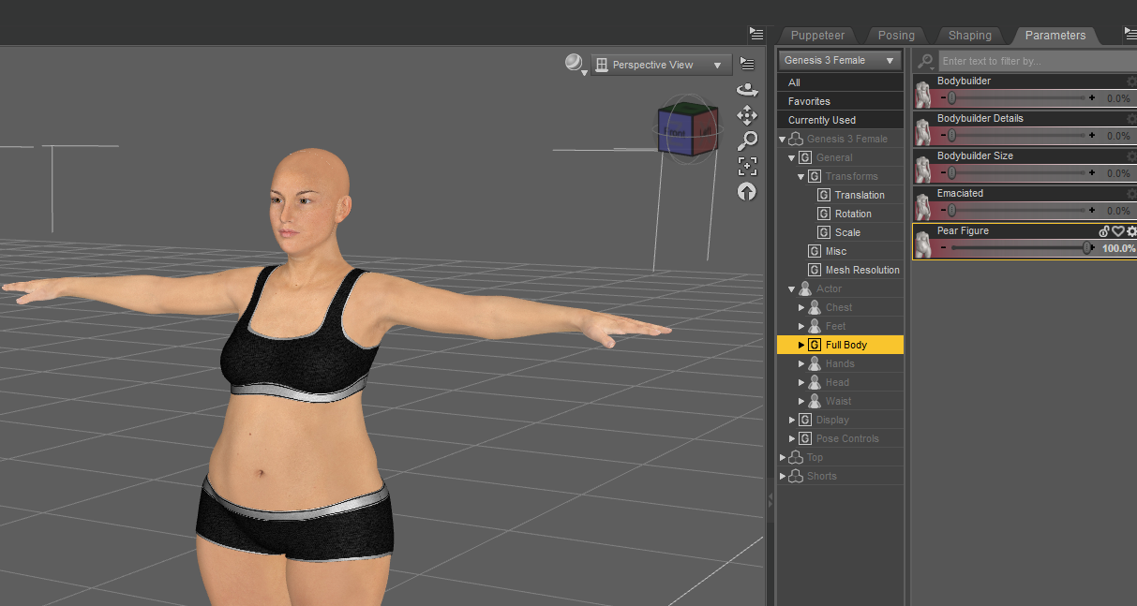The height and width of the screenshot is (606, 1137).
Task: Decrease Pear Figure with the minus button
Action: point(942,247)
